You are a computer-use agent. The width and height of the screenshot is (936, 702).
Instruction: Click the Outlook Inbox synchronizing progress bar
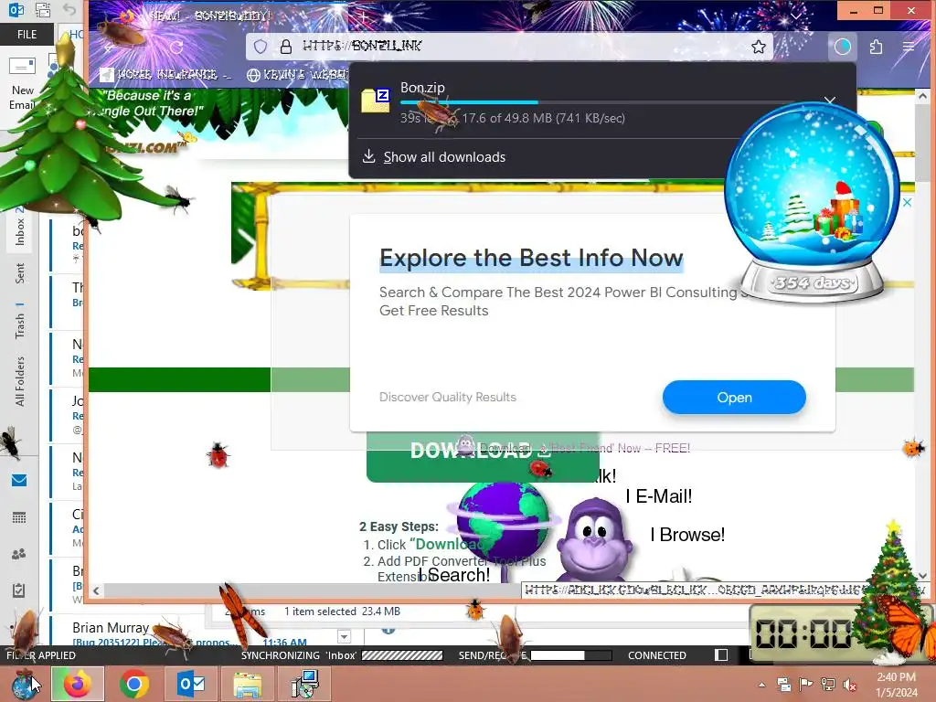[402, 655]
